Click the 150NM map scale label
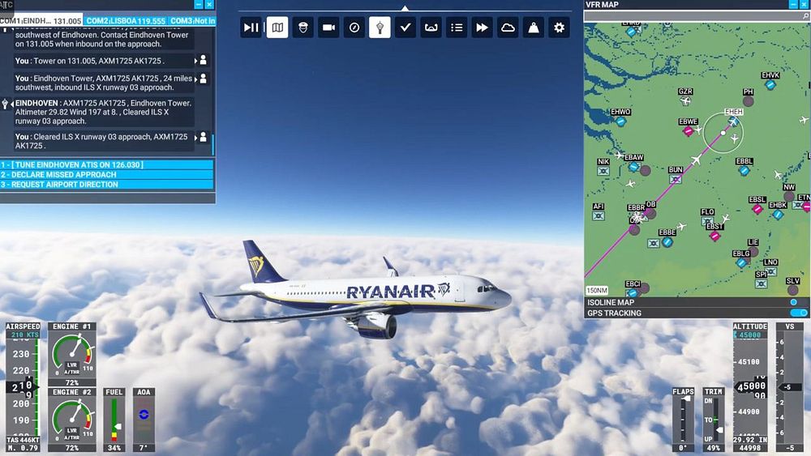The image size is (811, 456). tap(597, 290)
